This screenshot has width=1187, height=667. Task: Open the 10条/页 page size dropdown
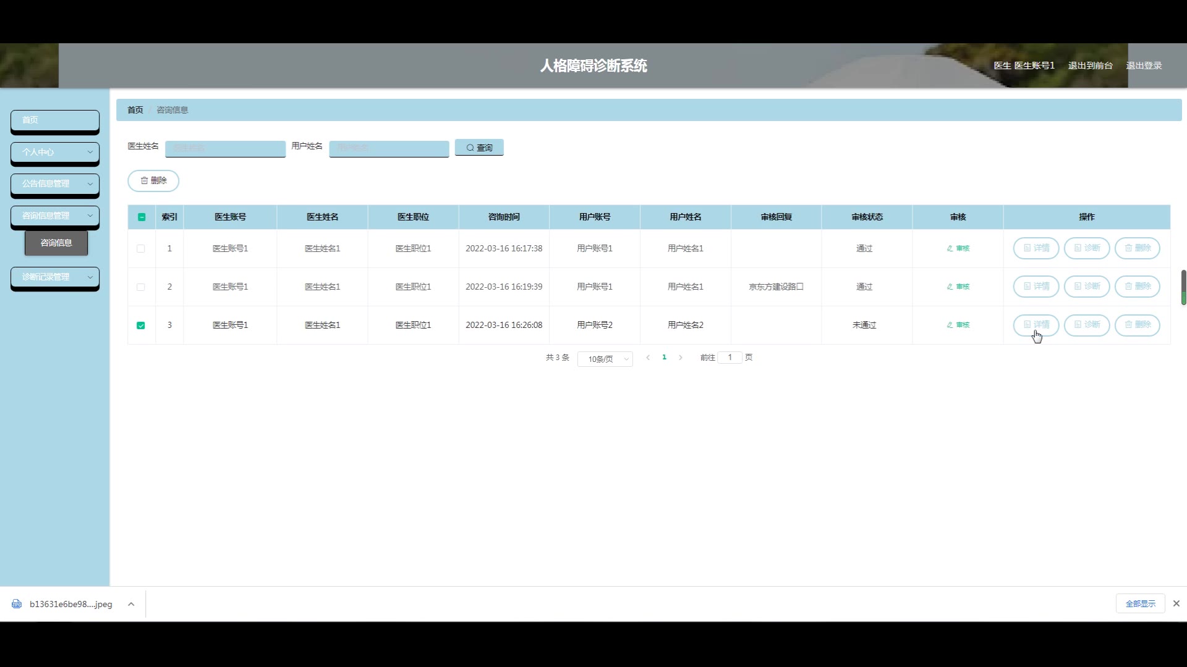605,359
